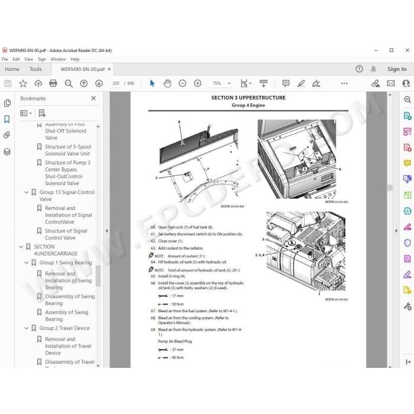Add the document to starred files
414x414 pixels.
(x=23, y=83)
